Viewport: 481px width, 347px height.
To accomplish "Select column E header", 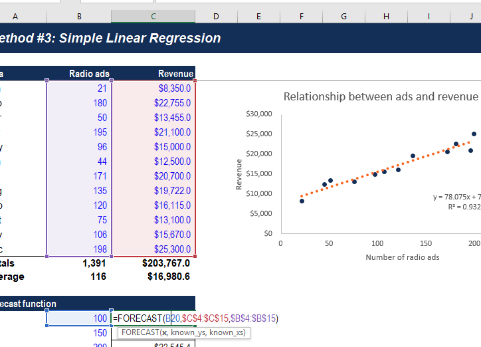I will 258,16.
